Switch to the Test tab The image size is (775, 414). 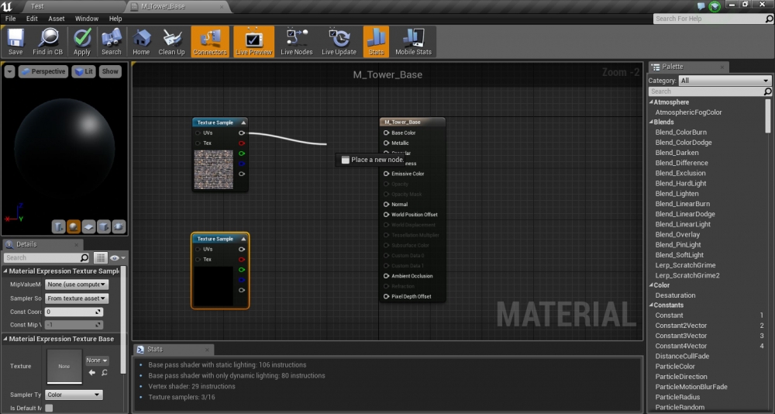37,6
